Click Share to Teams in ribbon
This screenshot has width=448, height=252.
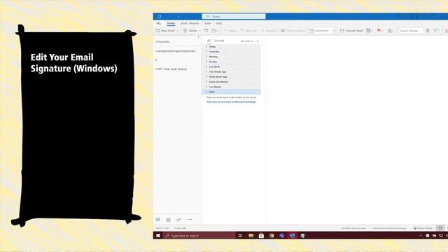(x=293, y=31)
